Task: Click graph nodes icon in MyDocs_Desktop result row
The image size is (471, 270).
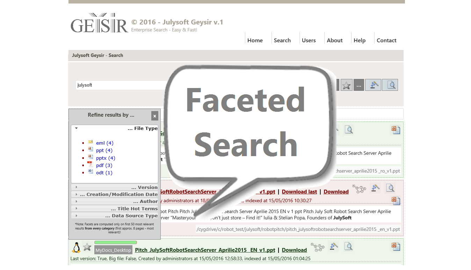Action: [x=318, y=247]
